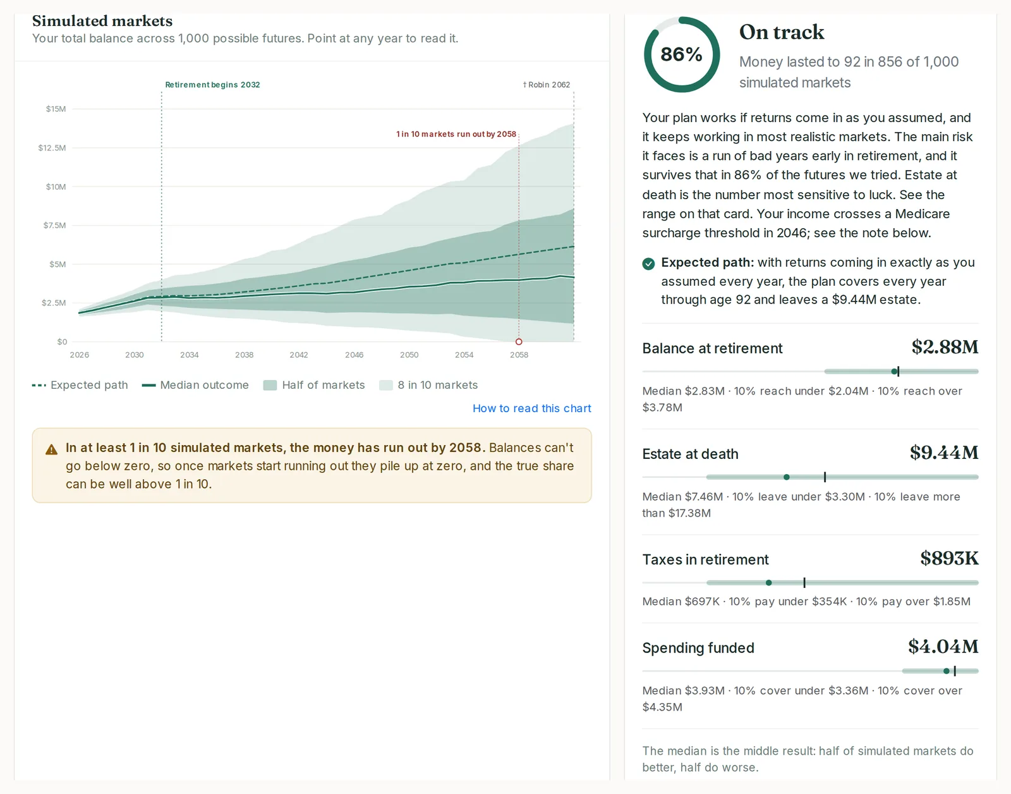
Task: Click the Robin 2062 chart label
Action: [x=547, y=85]
